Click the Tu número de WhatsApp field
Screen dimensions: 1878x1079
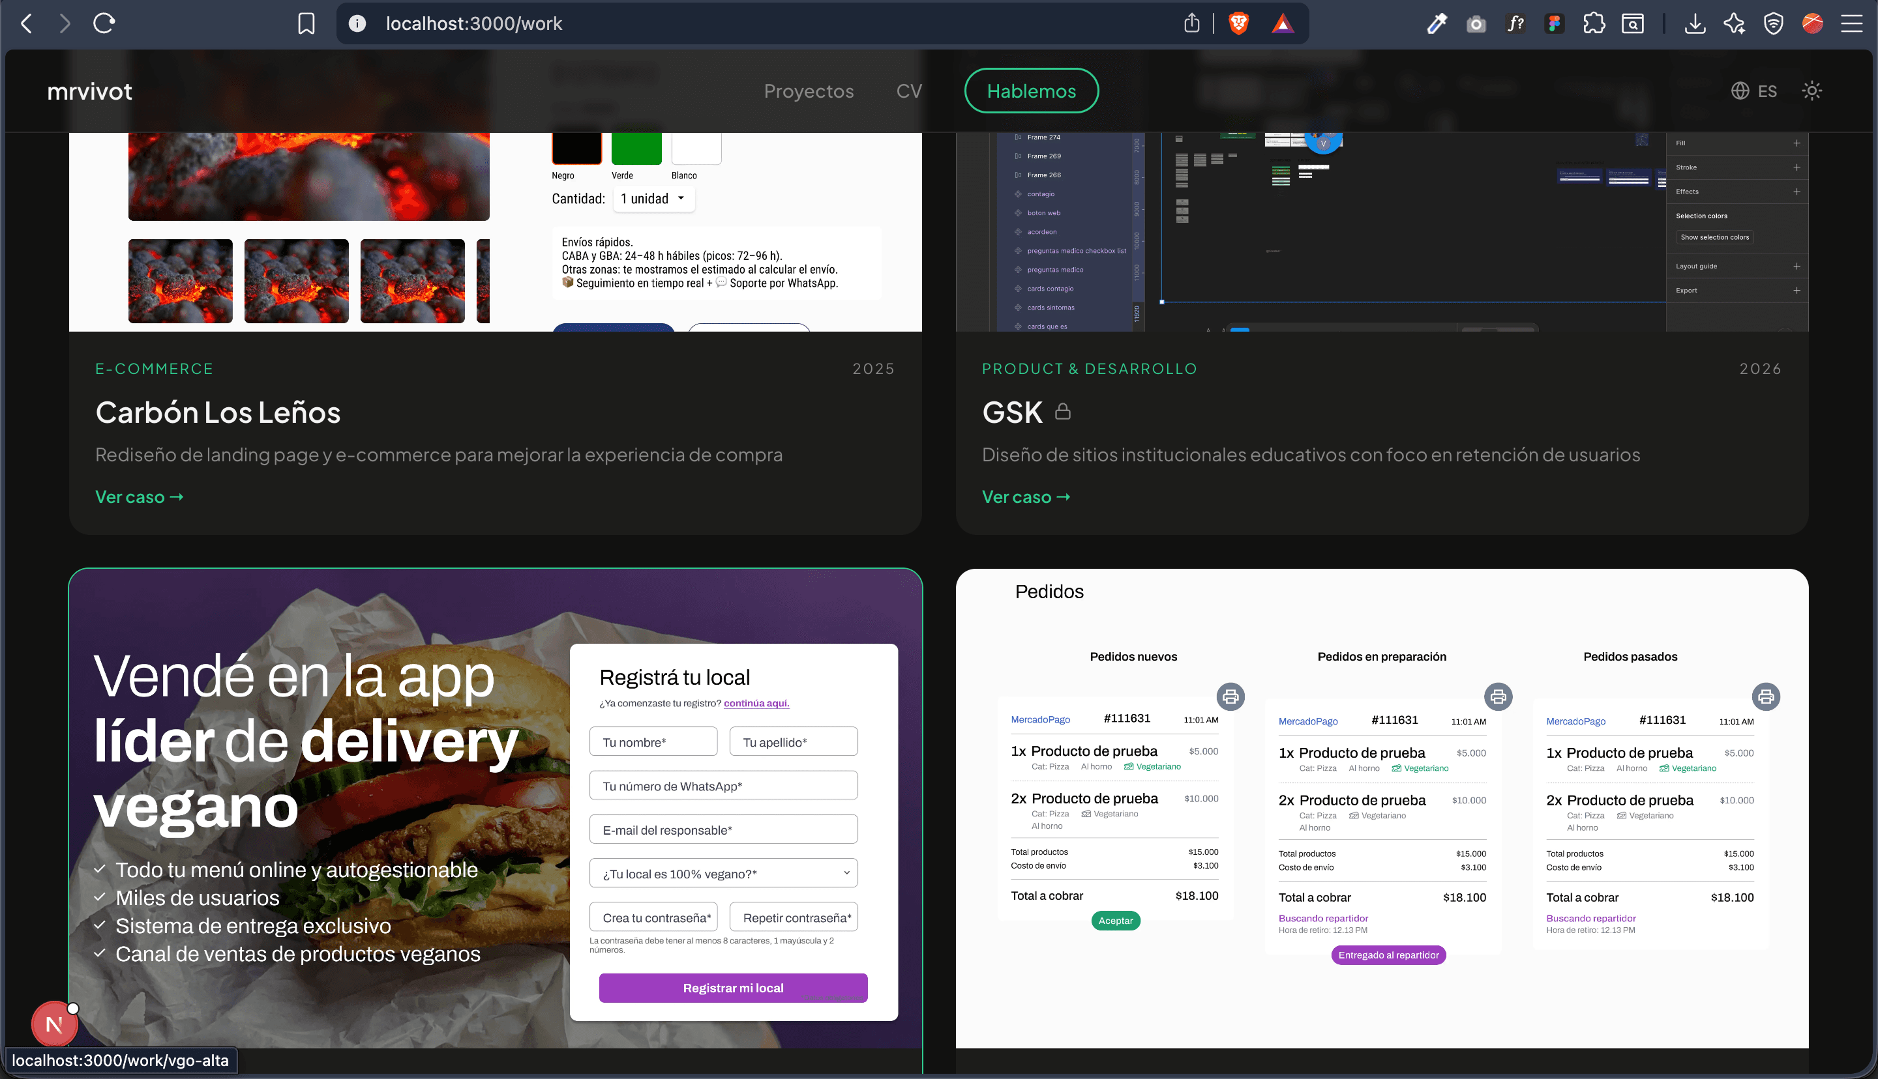(x=723, y=786)
